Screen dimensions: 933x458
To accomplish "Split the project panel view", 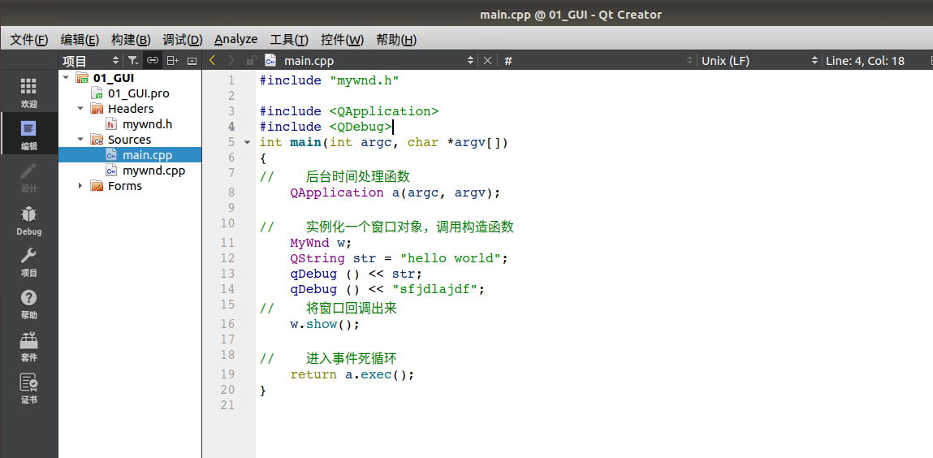I will coord(173,61).
